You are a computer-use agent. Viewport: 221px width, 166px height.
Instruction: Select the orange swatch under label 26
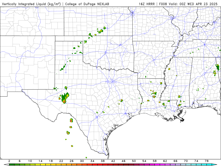(x=74, y=165)
